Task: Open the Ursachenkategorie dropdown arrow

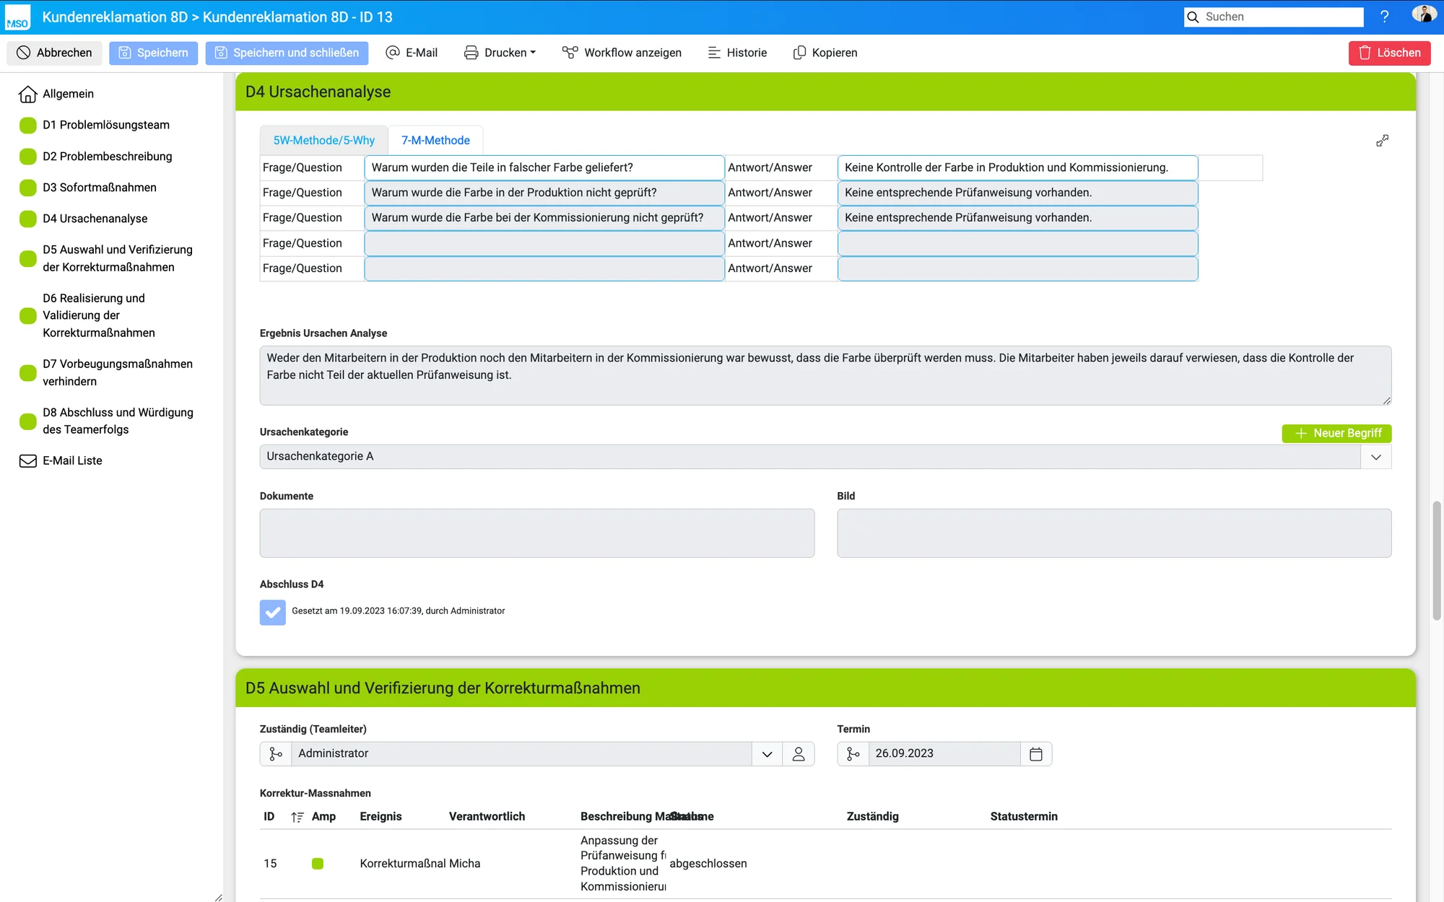Action: click(1376, 457)
